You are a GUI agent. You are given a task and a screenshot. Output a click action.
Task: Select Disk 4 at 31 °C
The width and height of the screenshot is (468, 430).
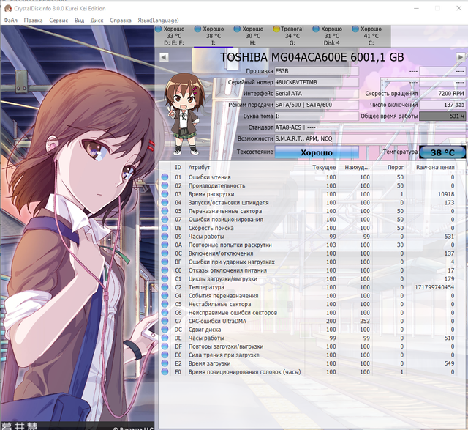[331, 36]
